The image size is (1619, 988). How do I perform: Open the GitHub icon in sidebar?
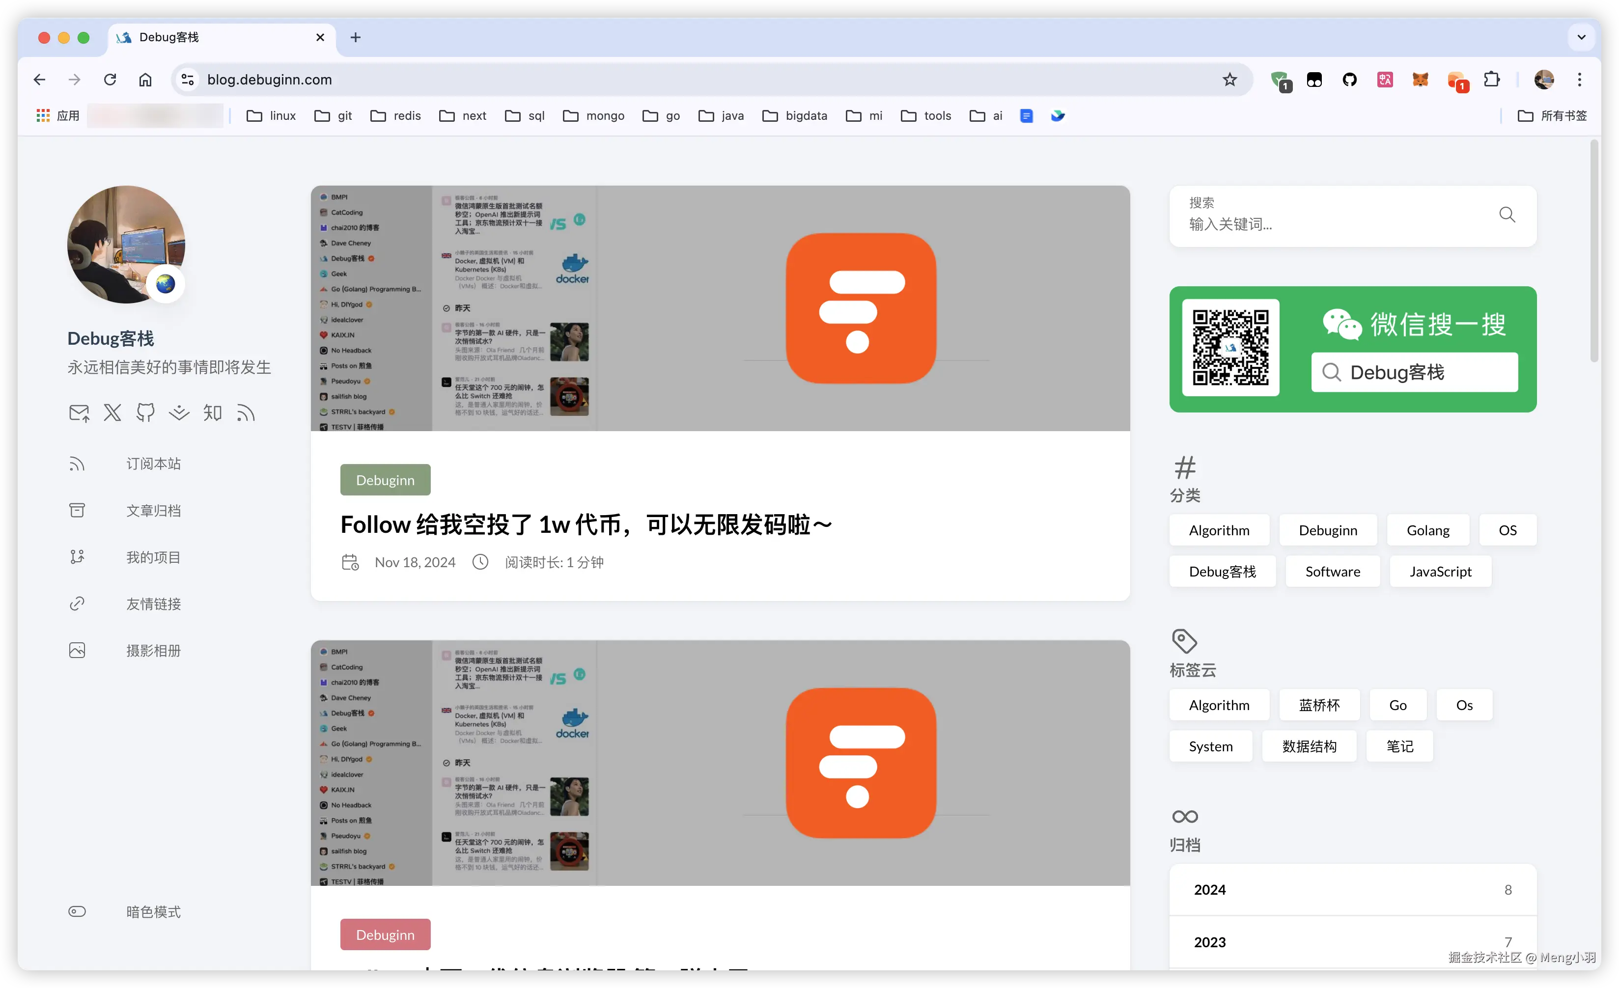[x=145, y=412]
